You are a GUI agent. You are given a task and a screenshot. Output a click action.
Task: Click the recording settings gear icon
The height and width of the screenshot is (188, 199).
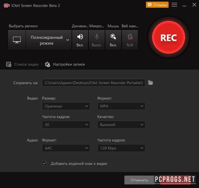[x=47, y=64]
